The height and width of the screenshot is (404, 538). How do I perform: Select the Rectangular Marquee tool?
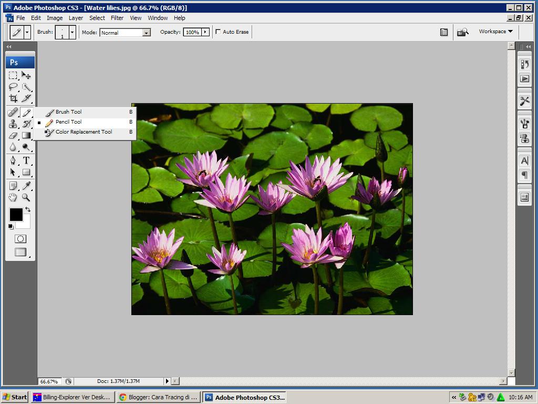tap(13, 75)
